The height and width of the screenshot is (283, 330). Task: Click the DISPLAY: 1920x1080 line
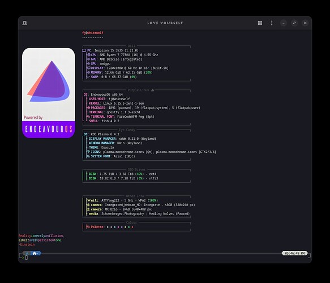tap(128, 68)
